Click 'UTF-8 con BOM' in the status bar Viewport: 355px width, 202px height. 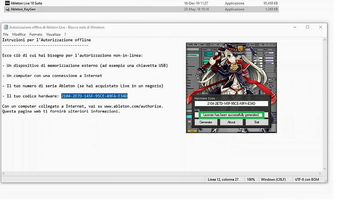coord(307,179)
